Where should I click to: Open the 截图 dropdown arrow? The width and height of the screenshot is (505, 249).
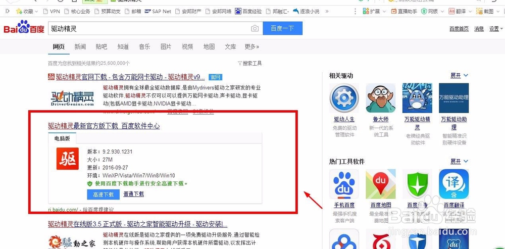(x=498, y=11)
